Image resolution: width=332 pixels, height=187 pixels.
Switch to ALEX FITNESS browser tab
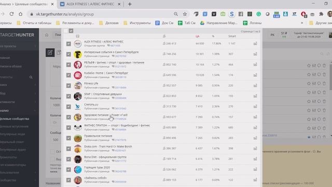click(90, 4)
